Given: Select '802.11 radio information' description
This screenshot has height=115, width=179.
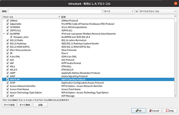Looking at the screenshot, I should click(x=74, y=40).
